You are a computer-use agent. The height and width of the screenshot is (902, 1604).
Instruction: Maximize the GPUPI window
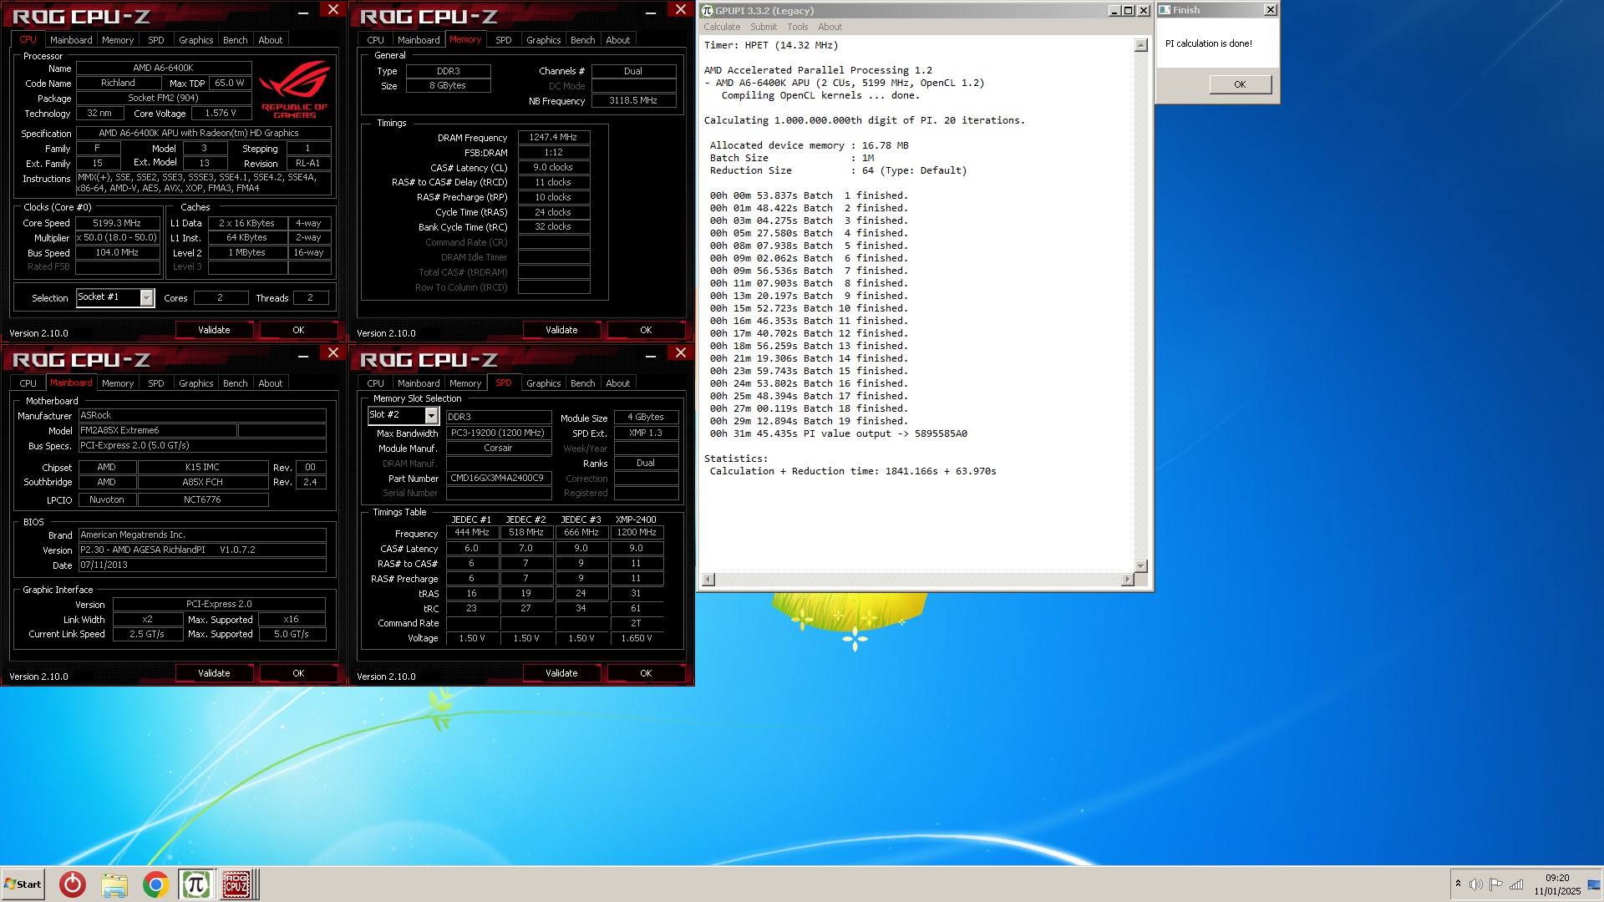pos(1129,11)
